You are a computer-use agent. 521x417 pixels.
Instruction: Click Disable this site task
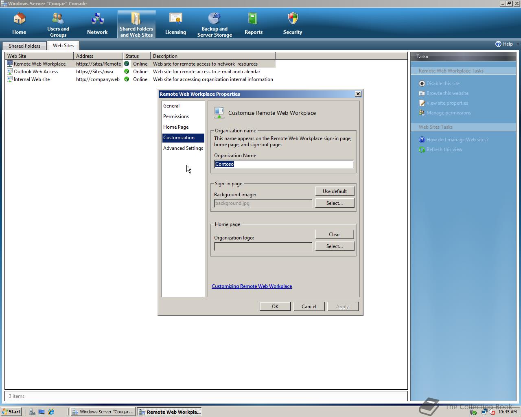tap(443, 83)
